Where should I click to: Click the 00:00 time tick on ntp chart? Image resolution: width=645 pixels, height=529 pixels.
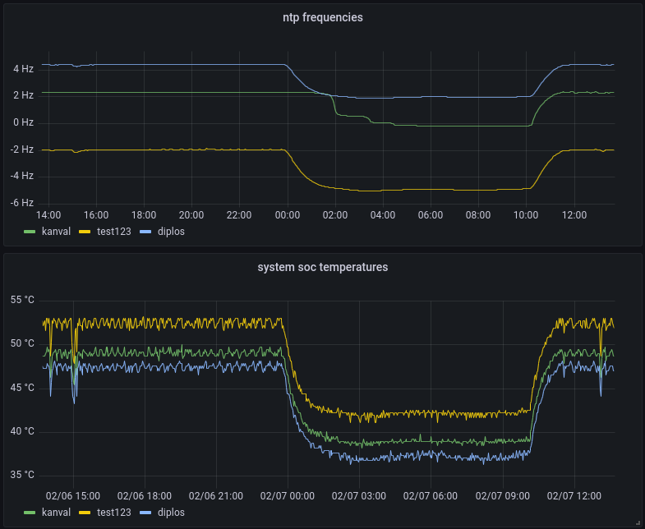(287, 215)
